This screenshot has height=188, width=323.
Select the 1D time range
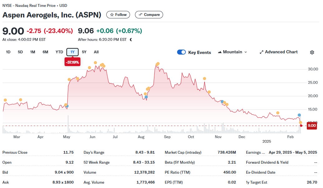tap(8, 52)
